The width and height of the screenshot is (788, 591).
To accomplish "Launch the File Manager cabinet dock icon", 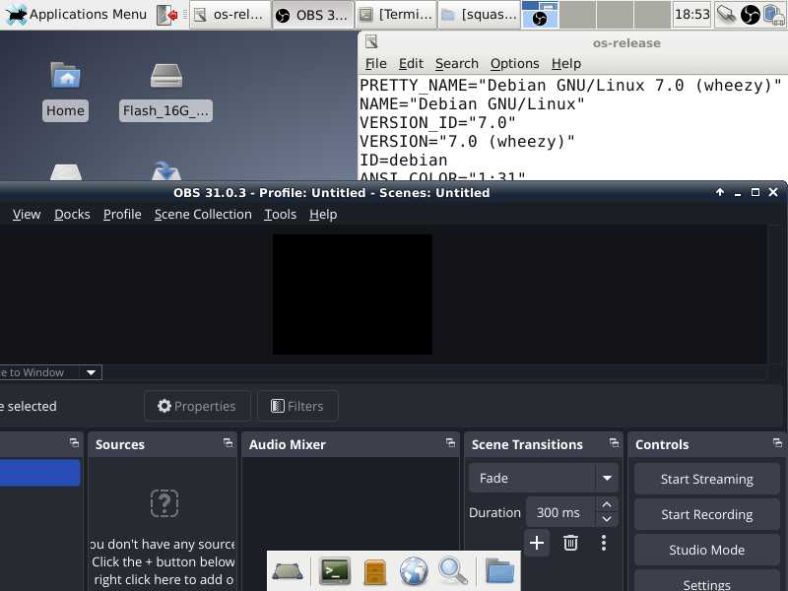I will tap(375, 571).
